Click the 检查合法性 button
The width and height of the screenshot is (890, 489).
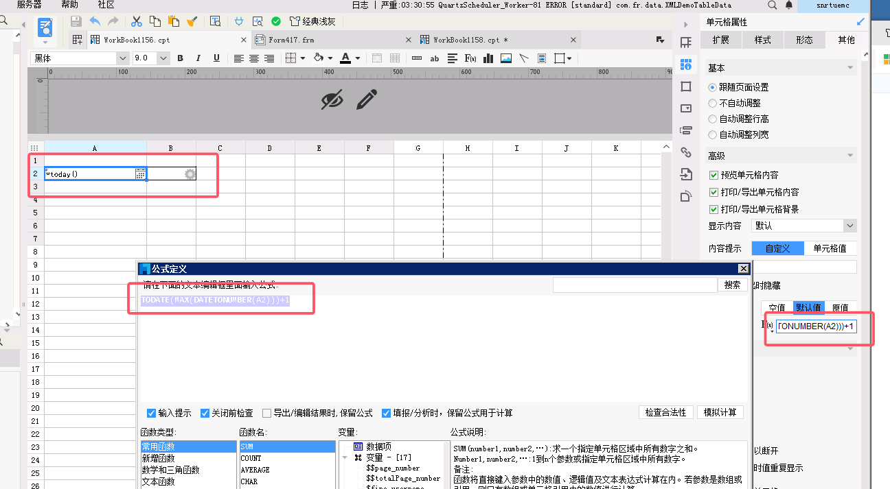tap(665, 412)
